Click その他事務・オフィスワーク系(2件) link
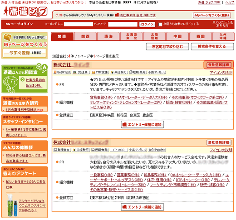 point(198,98)
